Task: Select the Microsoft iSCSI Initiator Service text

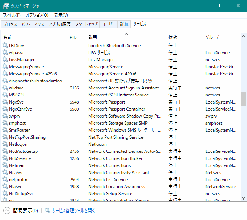Action: pos(118,95)
